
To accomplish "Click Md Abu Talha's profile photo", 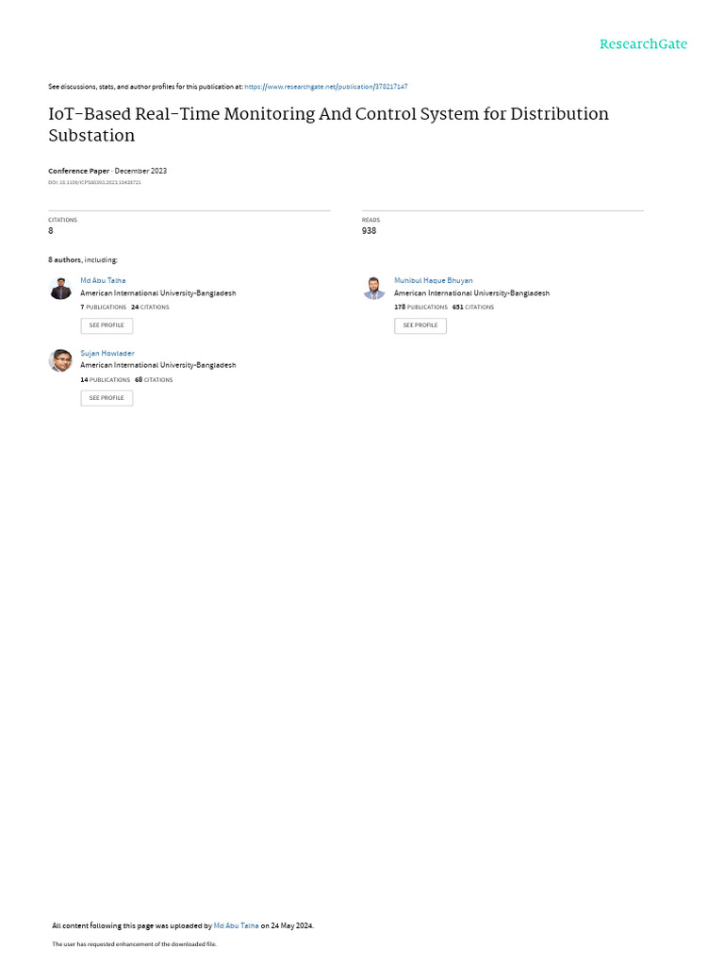I will [60, 289].
